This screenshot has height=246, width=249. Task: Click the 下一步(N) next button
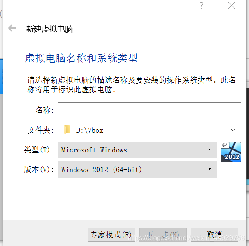pos(163,235)
